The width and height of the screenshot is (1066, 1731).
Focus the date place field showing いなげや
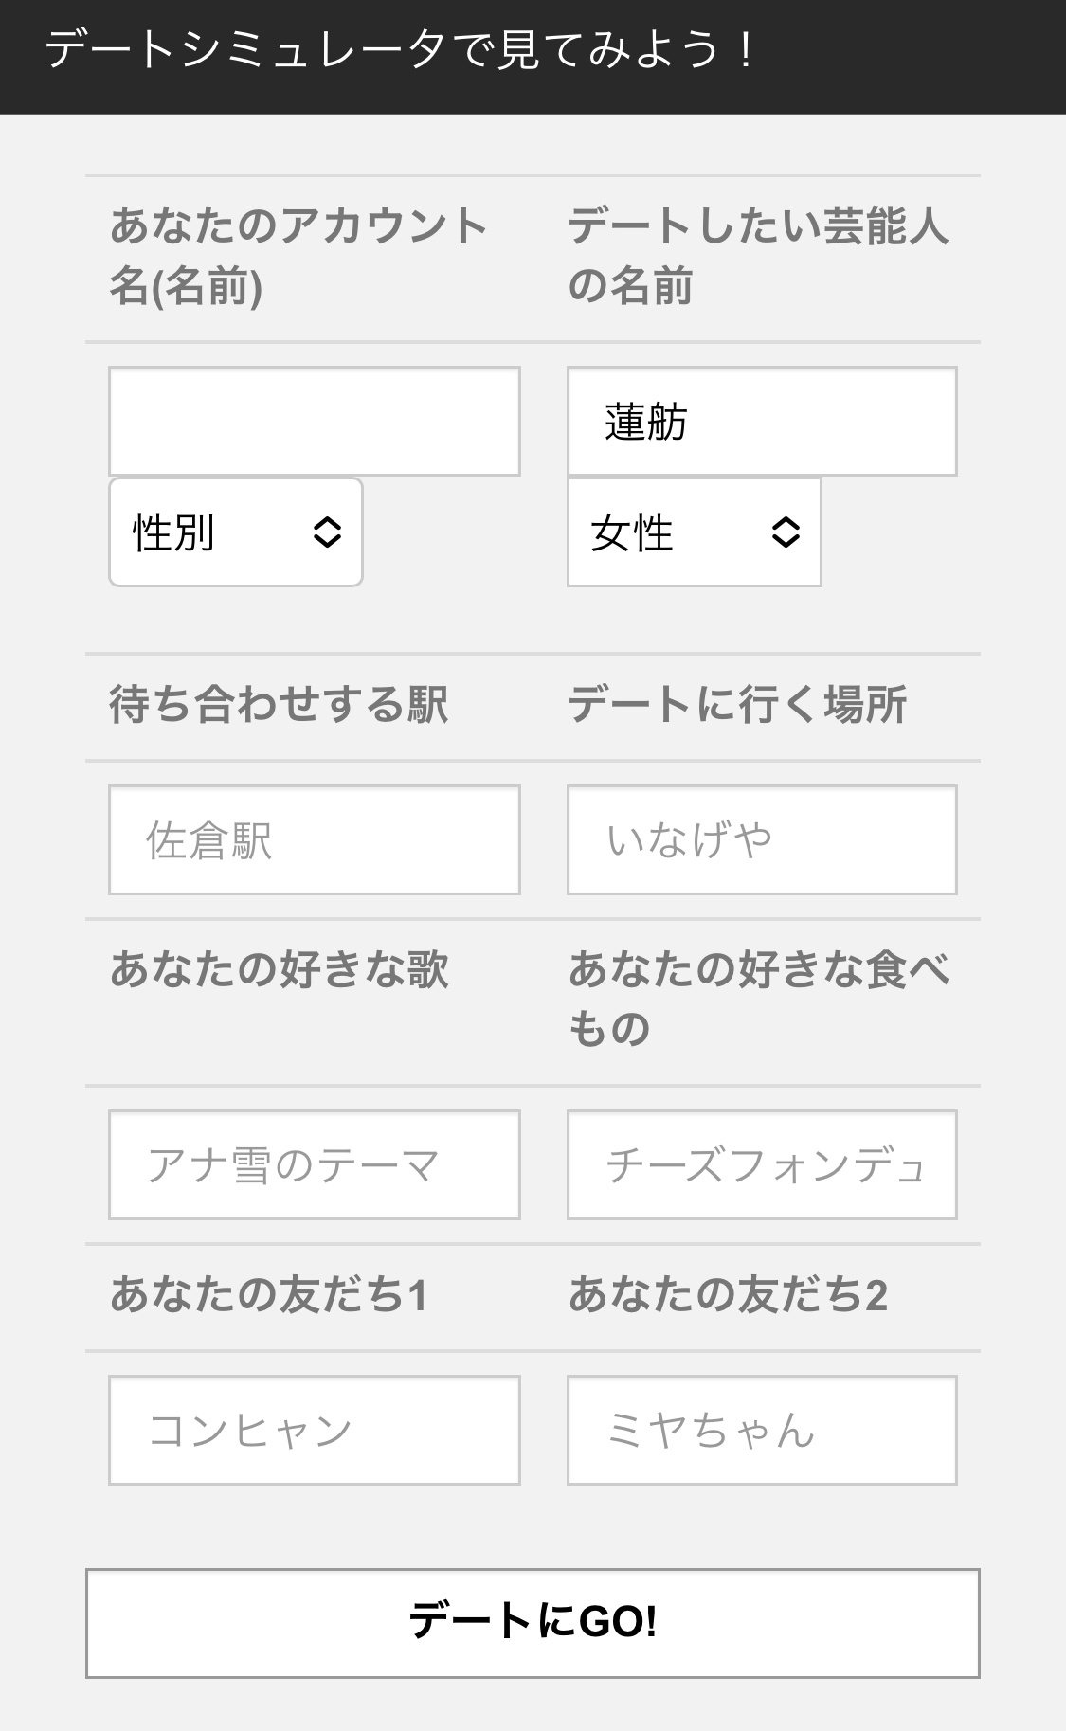point(761,839)
